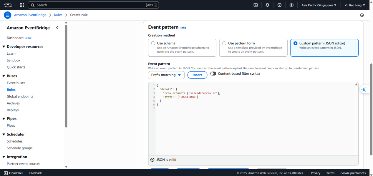Open the Privacy footer link
Viewport: 373px width, 176px height.
click(316, 173)
